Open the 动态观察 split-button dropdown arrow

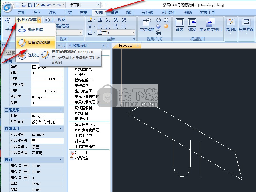coord(39,20)
